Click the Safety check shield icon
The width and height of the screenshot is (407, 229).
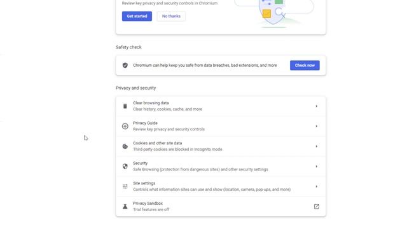pos(125,65)
